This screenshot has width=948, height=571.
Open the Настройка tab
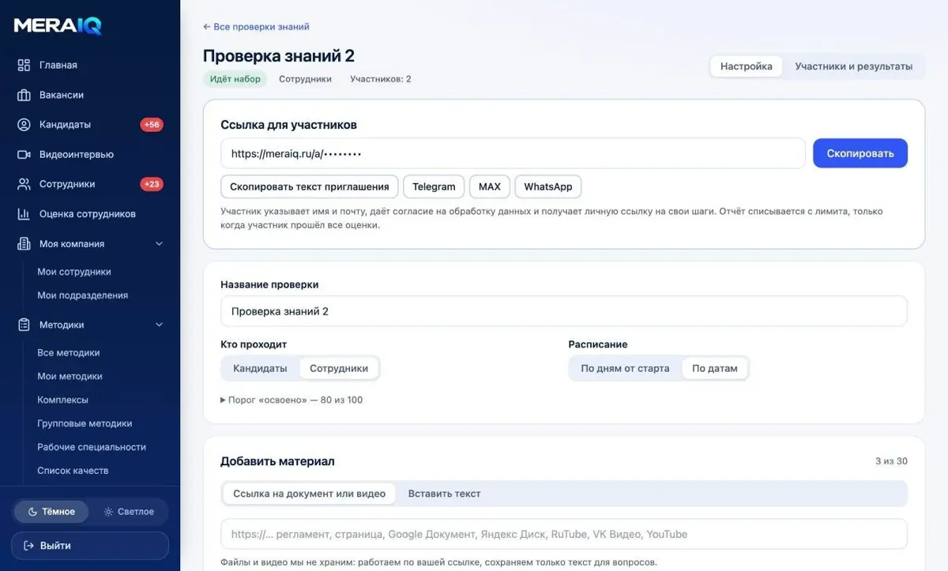(747, 66)
